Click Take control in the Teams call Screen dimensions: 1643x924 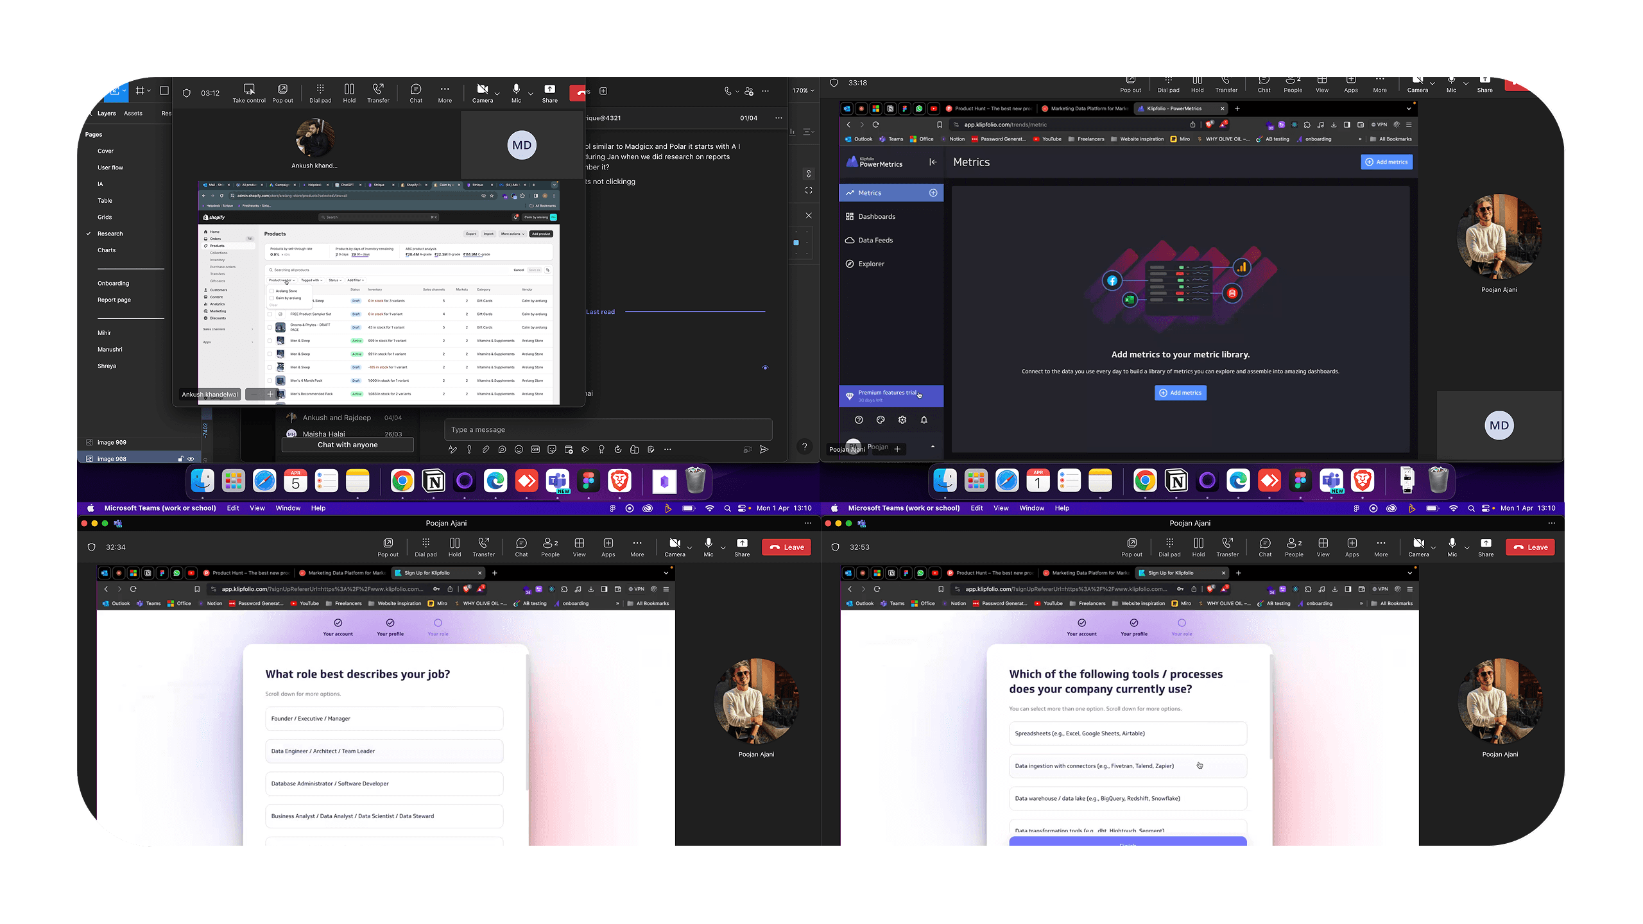248,92
